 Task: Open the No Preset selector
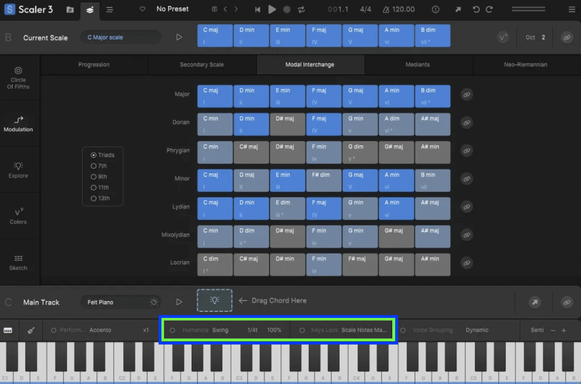pyautogui.click(x=172, y=9)
